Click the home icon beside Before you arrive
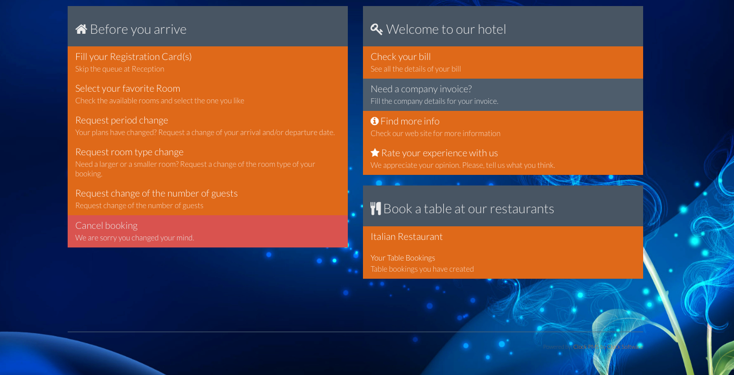Viewport: 734px width, 375px height. 81,29
